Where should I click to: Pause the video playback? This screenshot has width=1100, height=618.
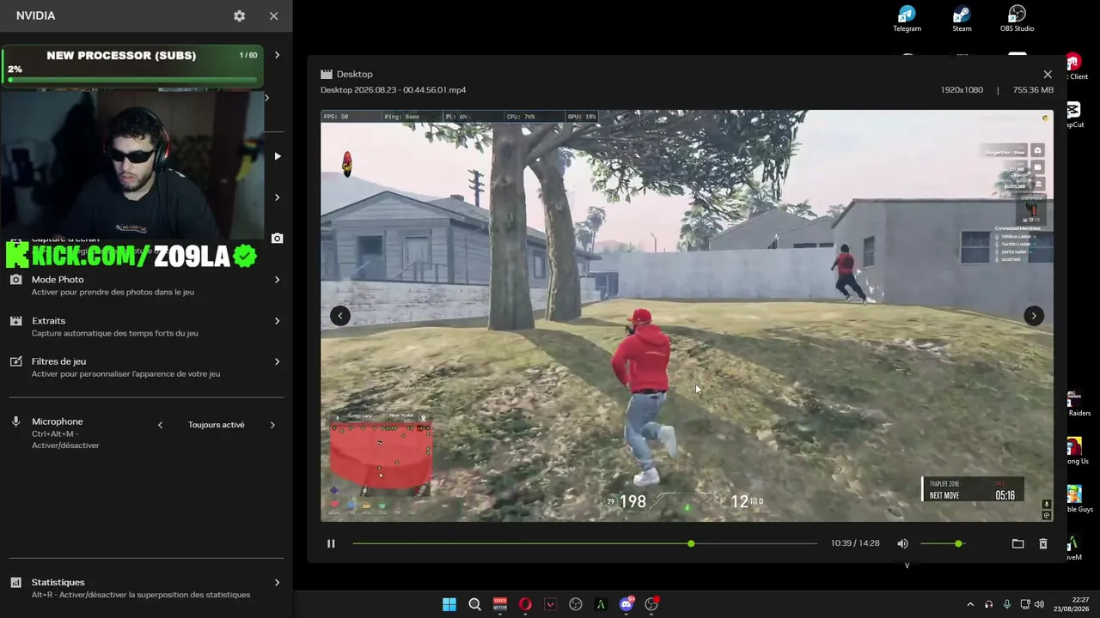[331, 543]
